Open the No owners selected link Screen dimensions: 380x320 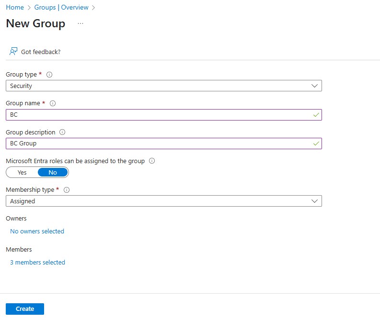37,231
